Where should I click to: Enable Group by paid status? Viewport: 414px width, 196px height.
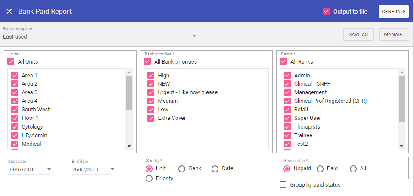click(x=283, y=185)
